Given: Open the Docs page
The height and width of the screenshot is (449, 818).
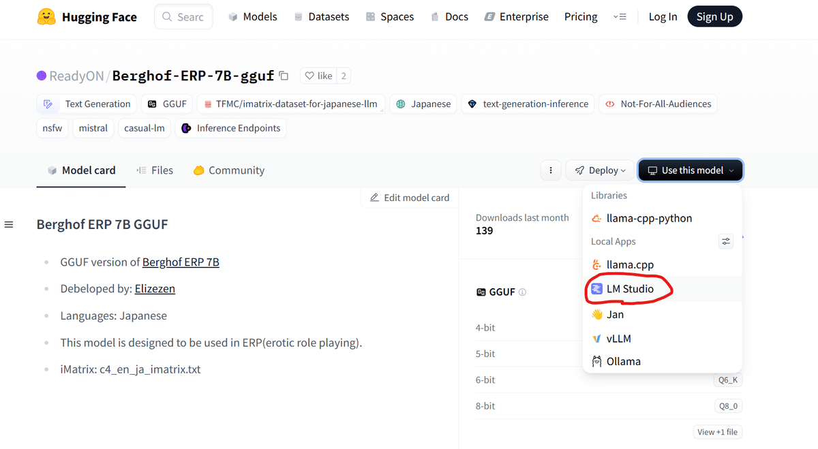Looking at the screenshot, I should [449, 17].
